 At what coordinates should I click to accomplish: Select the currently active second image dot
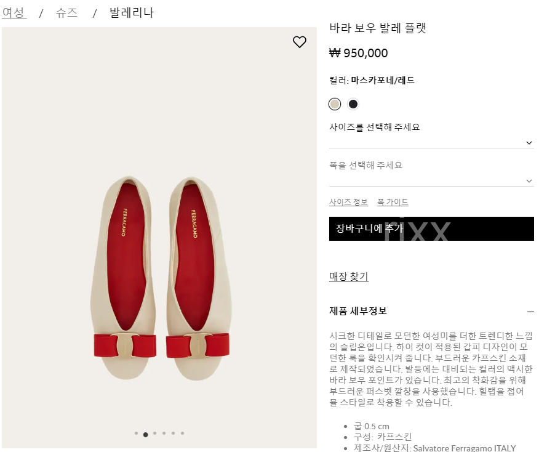145,434
